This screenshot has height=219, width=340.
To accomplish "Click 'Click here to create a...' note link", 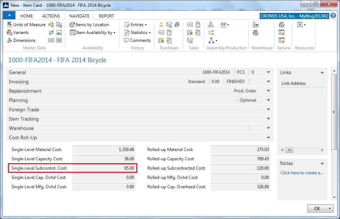I will coord(302,173).
